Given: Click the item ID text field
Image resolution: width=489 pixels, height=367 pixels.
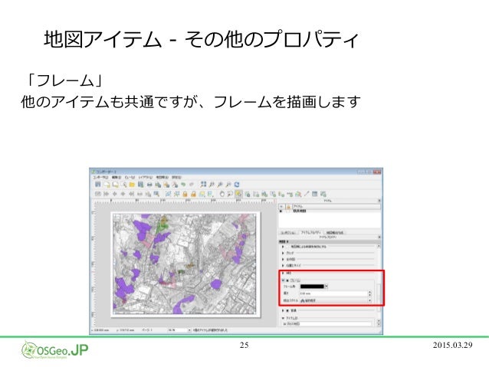Looking at the screenshot, I should point(329,324).
